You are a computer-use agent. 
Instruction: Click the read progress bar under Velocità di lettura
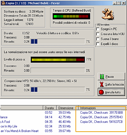[58, 41]
